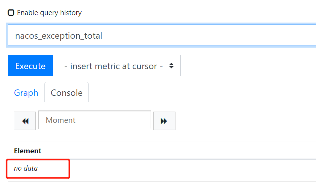Viewport: 316px width, 183px height.
Task: Click the Element column header
Action: pos(27,151)
